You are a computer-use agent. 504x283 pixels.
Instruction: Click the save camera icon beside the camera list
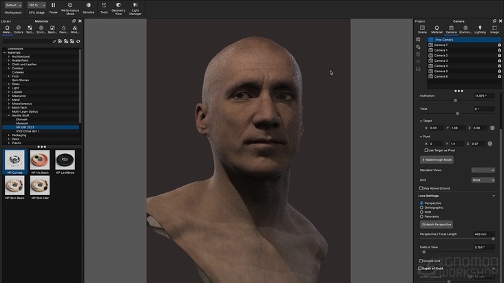[418, 69]
